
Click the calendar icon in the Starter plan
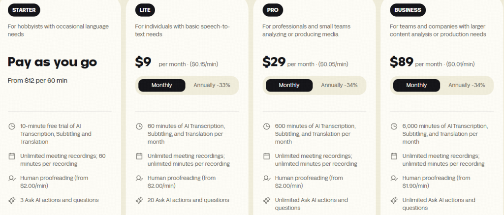point(12,156)
